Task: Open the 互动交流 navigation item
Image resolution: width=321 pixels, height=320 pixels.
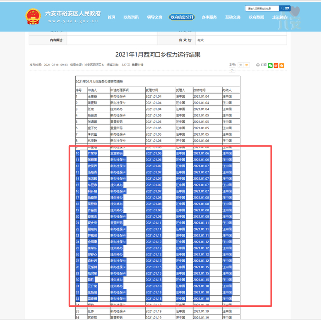Action: click(233, 17)
